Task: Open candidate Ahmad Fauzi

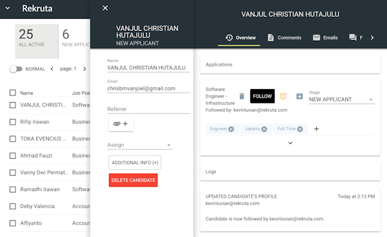Action: [36, 156]
